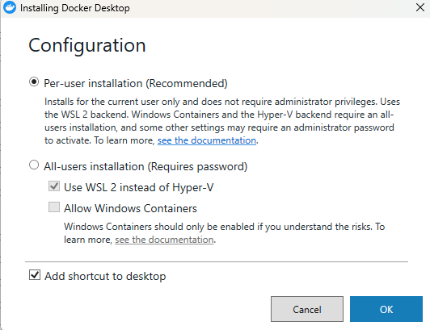Click the 'Use WSL 2 instead of Hyper-V' label text
Viewport: 430px width, 330px height.
point(139,188)
